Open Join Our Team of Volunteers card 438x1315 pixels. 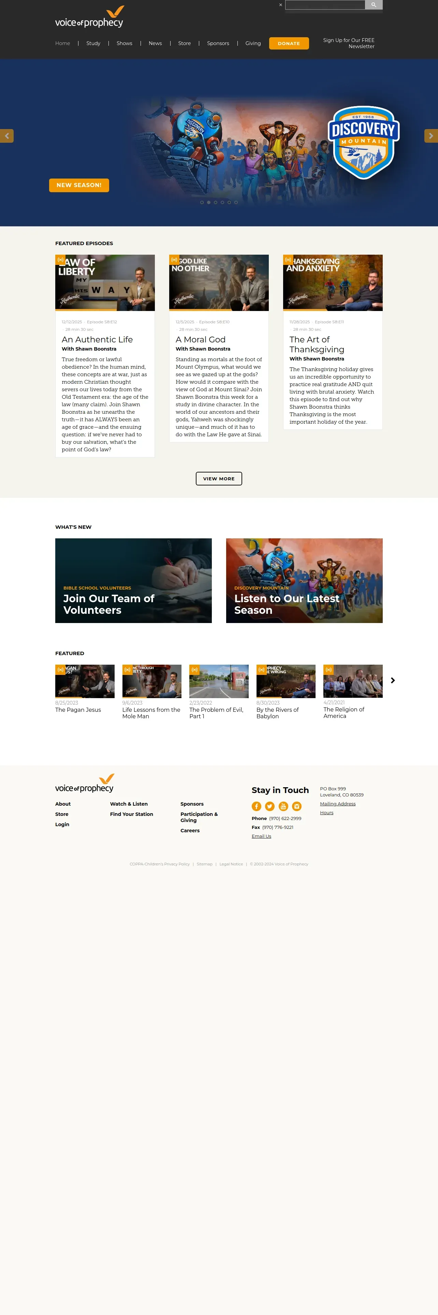click(x=134, y=580)
